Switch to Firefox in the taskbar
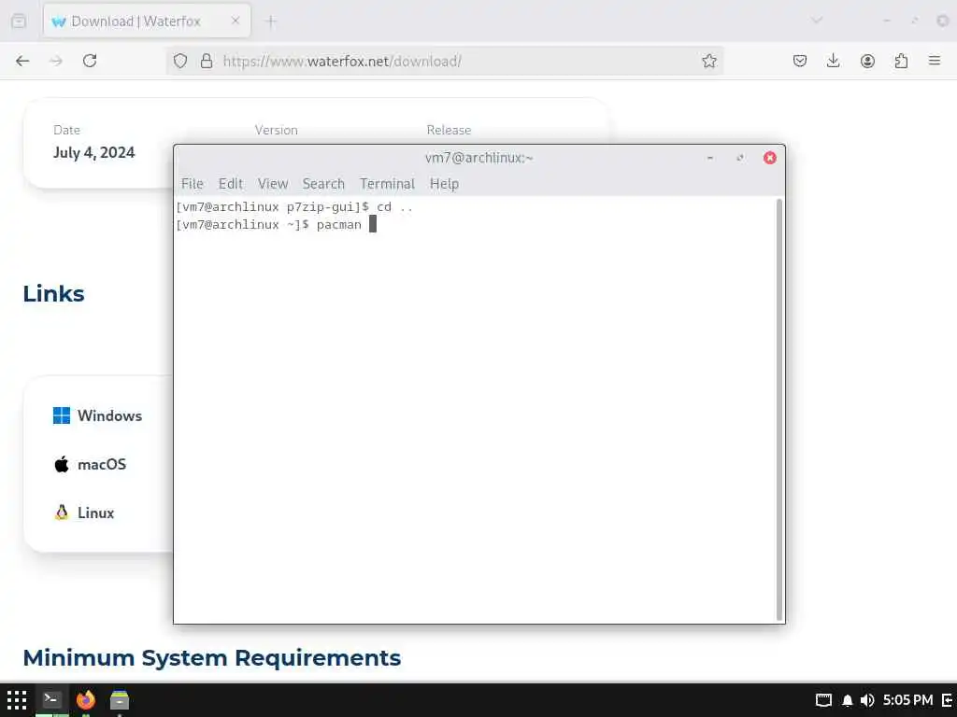The height and width of the screenshot is (717, 957). coord(85,700)
